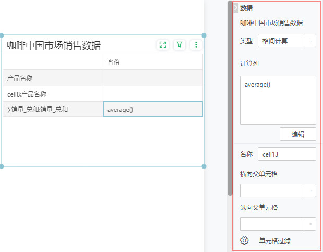Image resolution: width=323 pixels, height=252 pixels.
Task: Select the 省份 header cell
Action: pyautogui.click(x=153, y=62)
